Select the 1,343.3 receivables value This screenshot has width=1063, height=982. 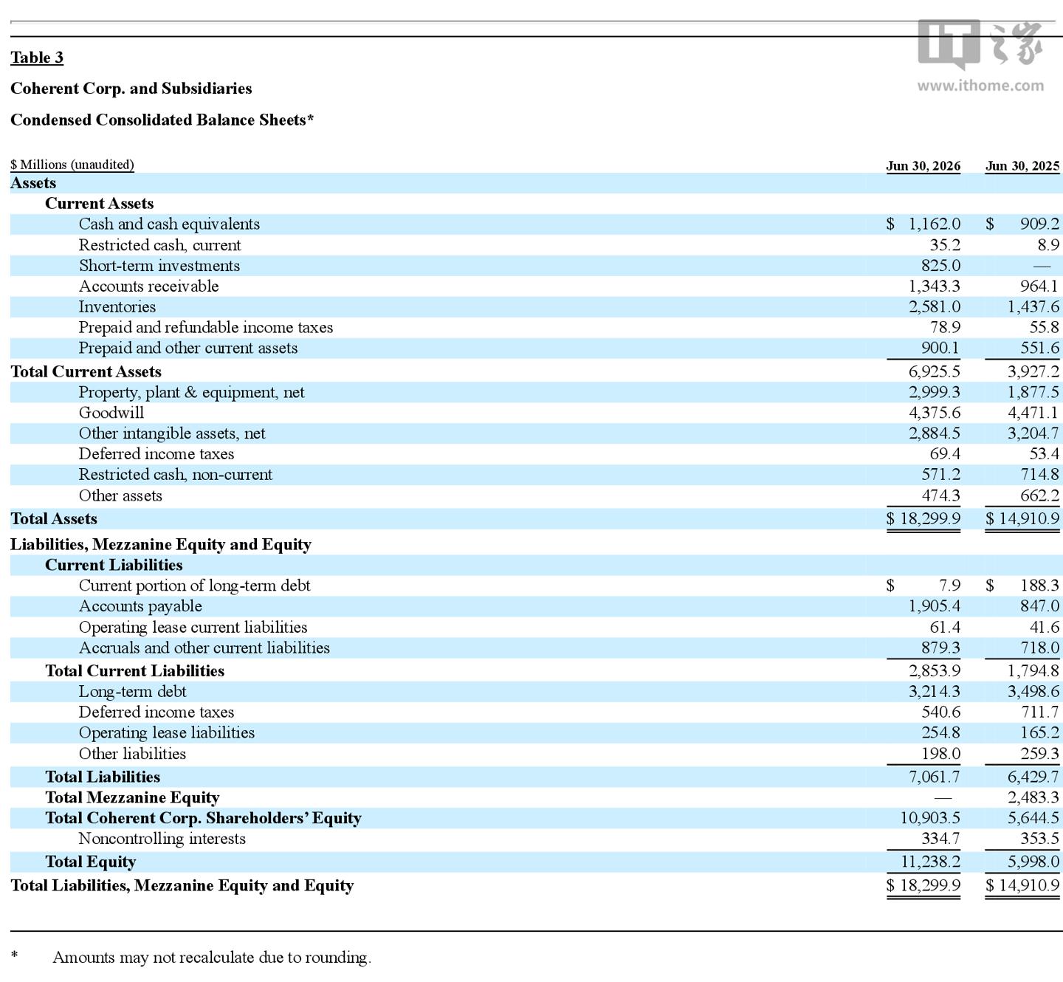click(x=935, y=286)
